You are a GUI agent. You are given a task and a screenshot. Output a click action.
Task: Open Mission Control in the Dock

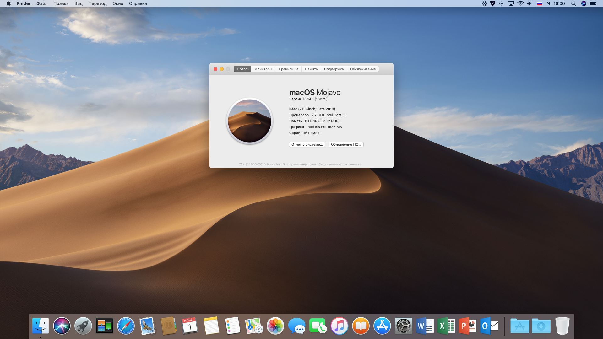point(105,326)
